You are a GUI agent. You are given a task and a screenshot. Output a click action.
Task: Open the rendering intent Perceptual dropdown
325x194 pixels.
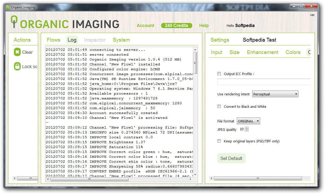click(275, 94)
